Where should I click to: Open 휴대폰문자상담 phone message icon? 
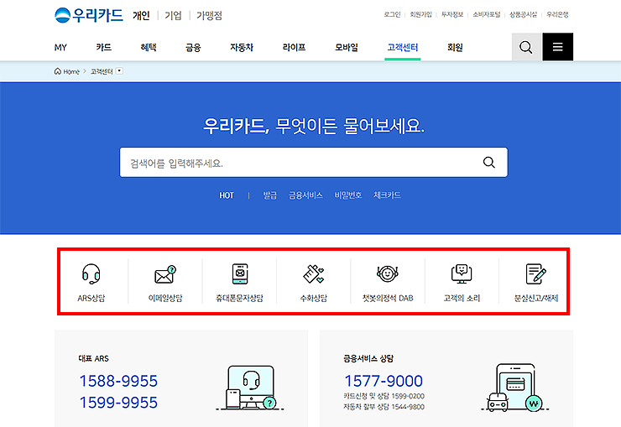click(240, 273)
